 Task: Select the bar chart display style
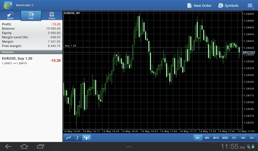click(x=77, y=138)
